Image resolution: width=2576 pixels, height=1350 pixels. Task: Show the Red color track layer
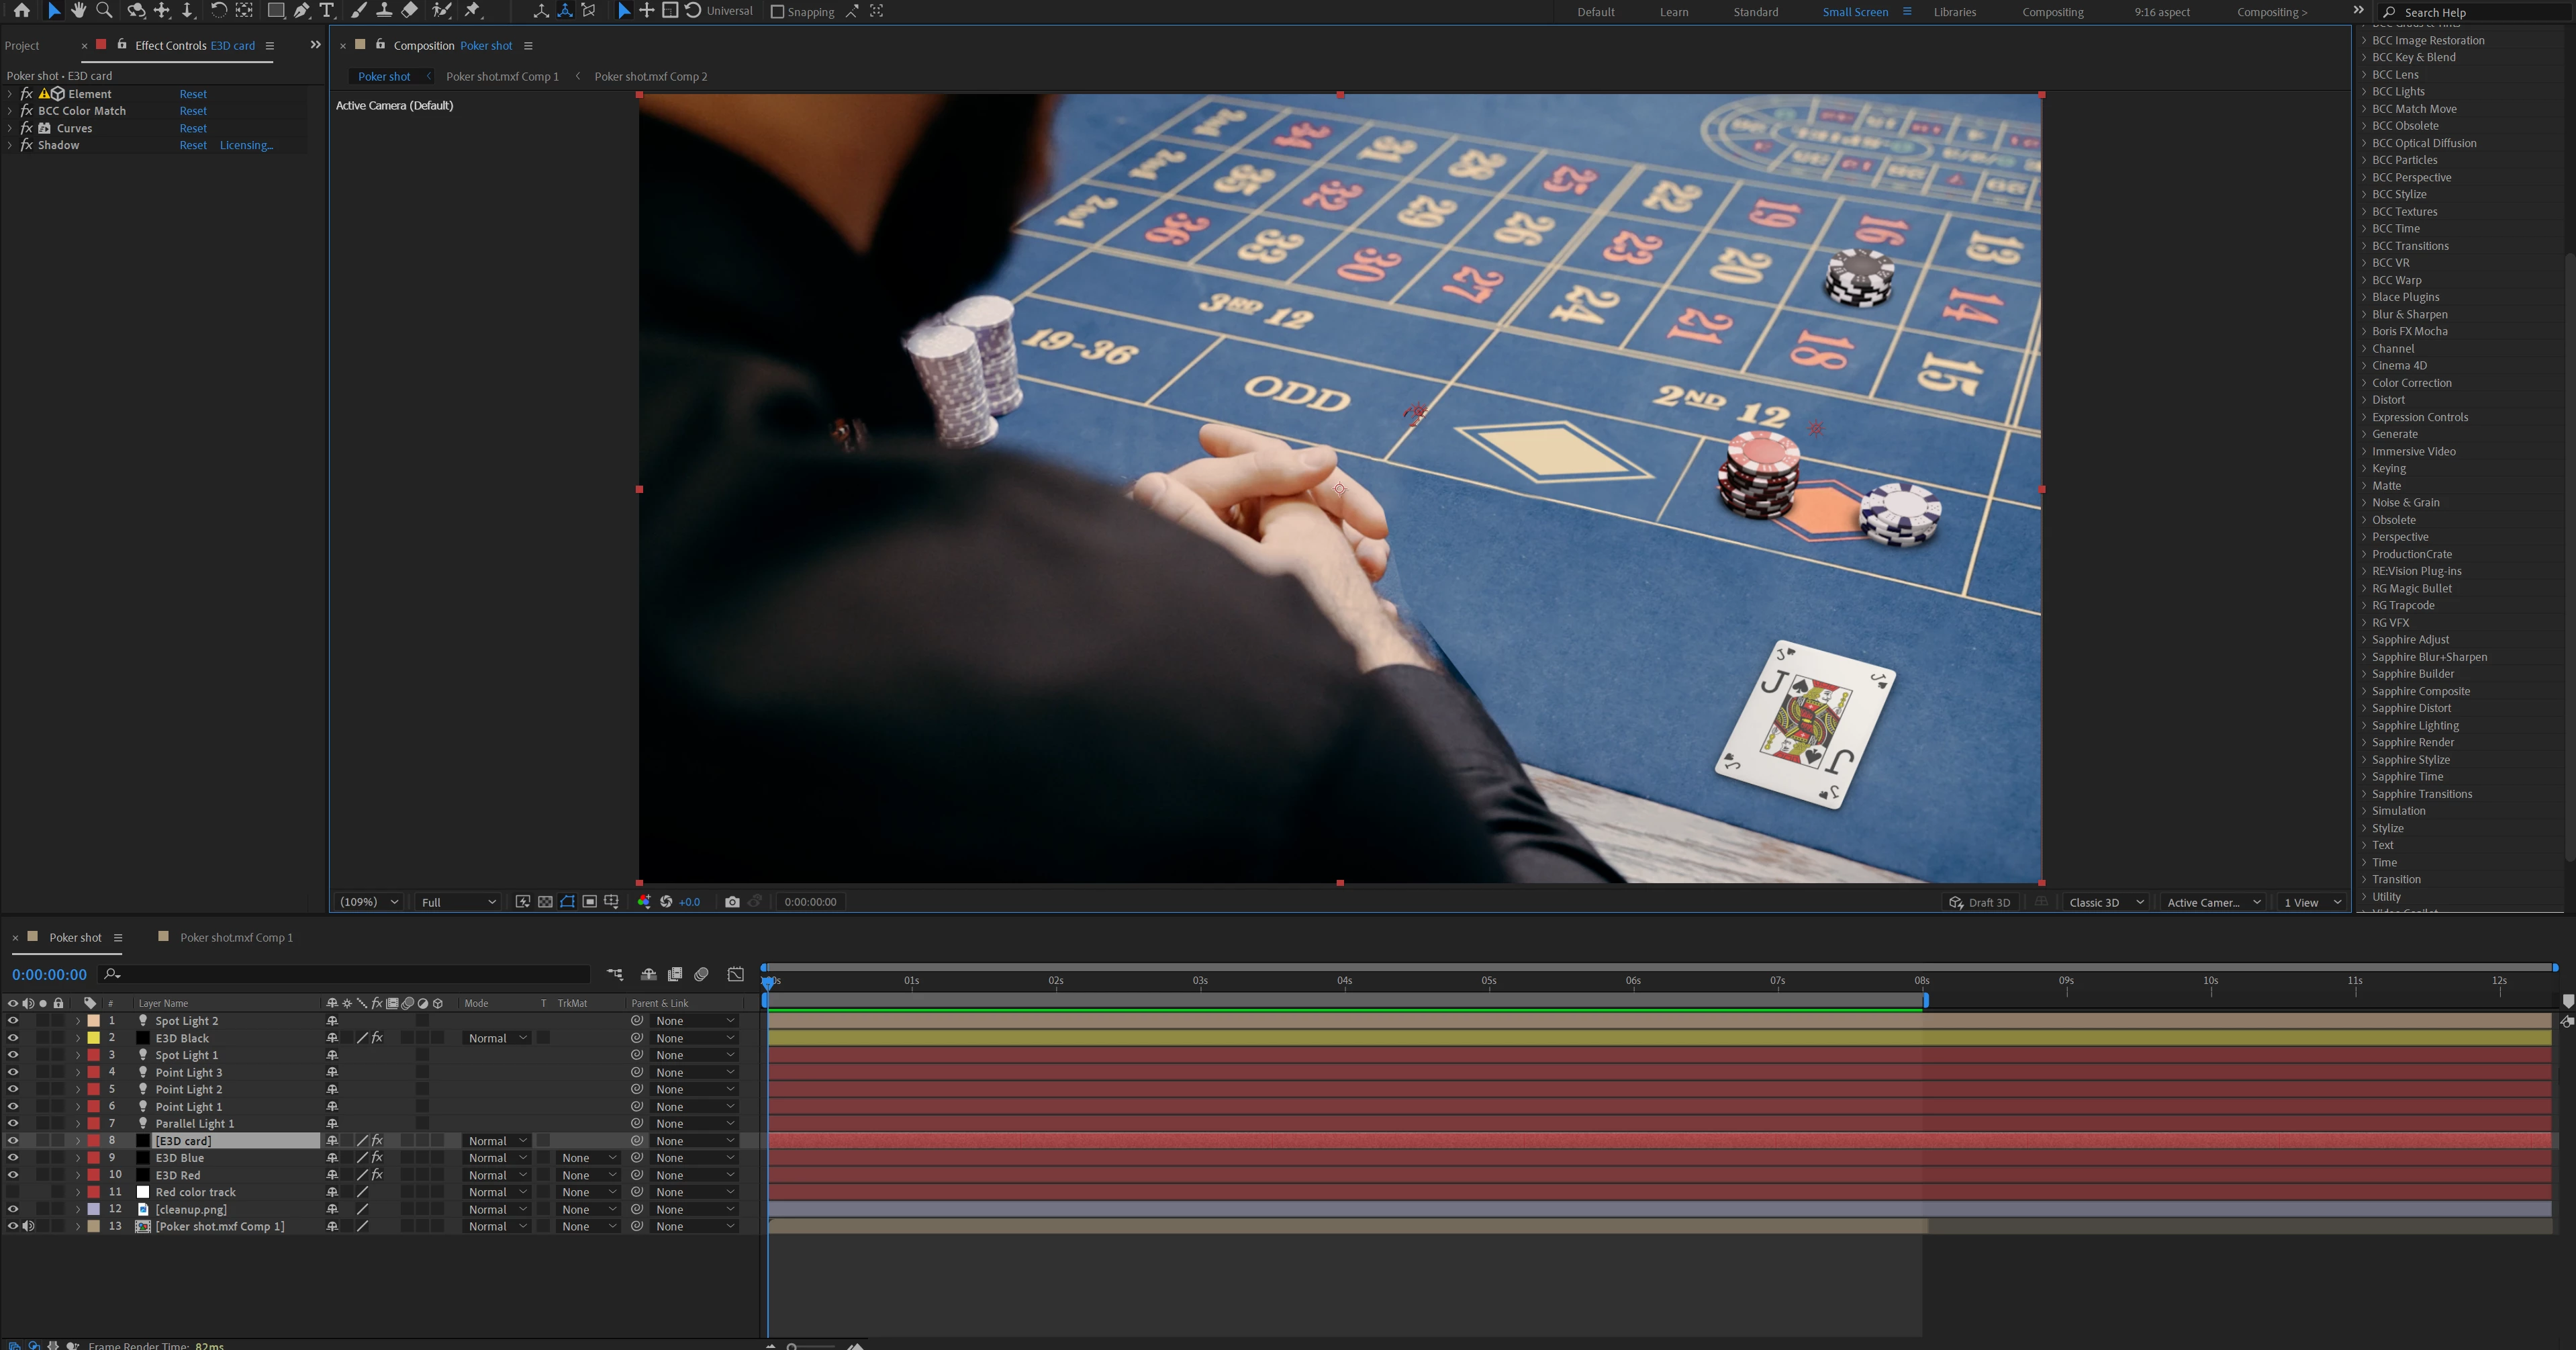point(13,1192)
